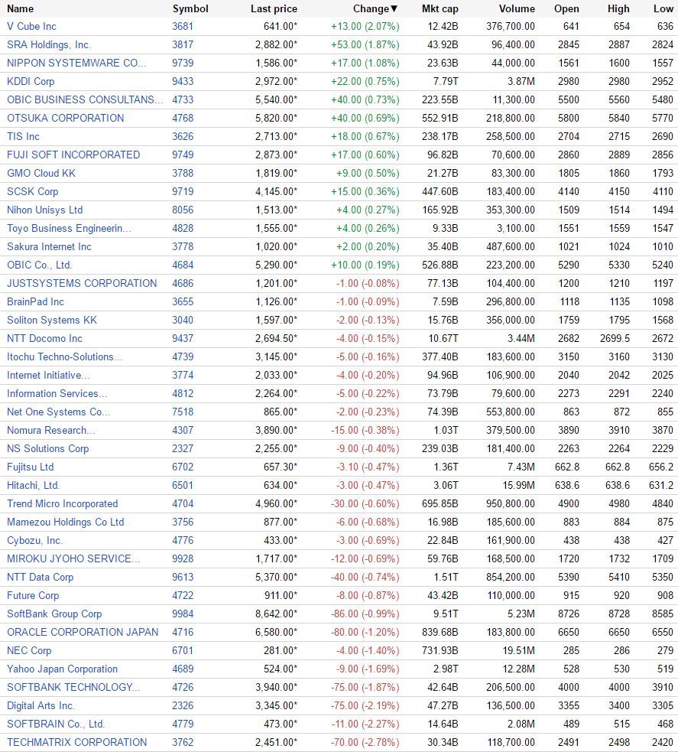
Task: Open the NTT Docomo Inc link
Action: 44,339
